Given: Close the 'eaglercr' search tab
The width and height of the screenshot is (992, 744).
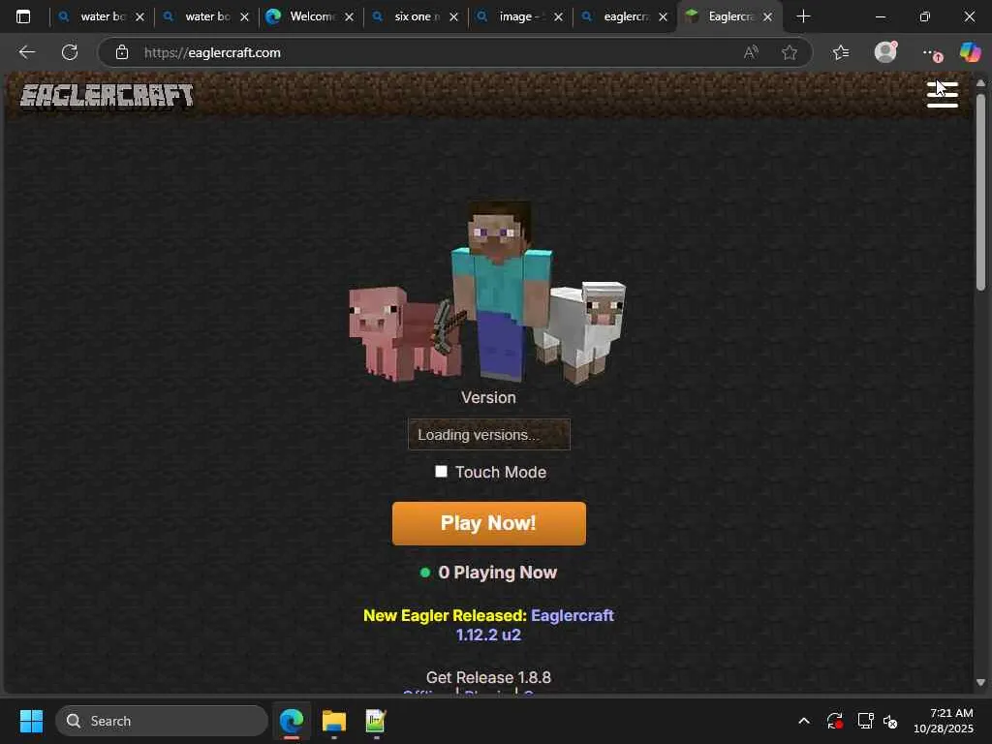Looking at the screenshot, I should tap(663, 17).
